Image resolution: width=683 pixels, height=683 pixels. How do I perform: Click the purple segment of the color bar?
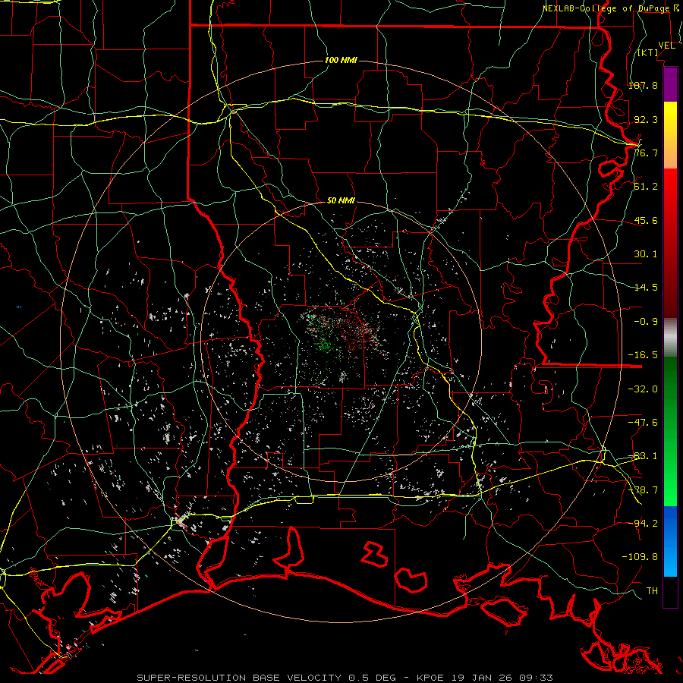[670, 85]
